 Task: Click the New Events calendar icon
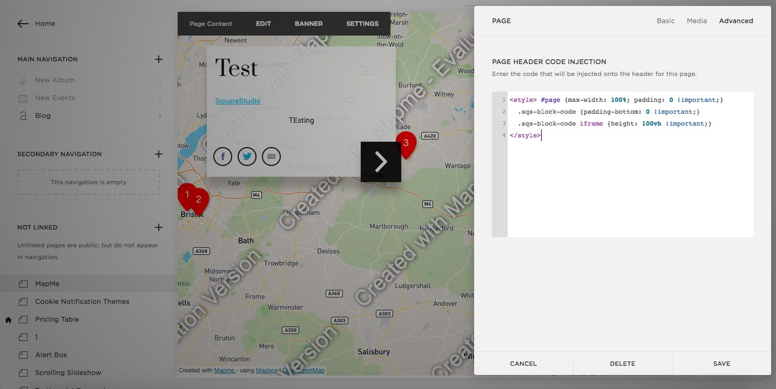(x=23, y=98)
